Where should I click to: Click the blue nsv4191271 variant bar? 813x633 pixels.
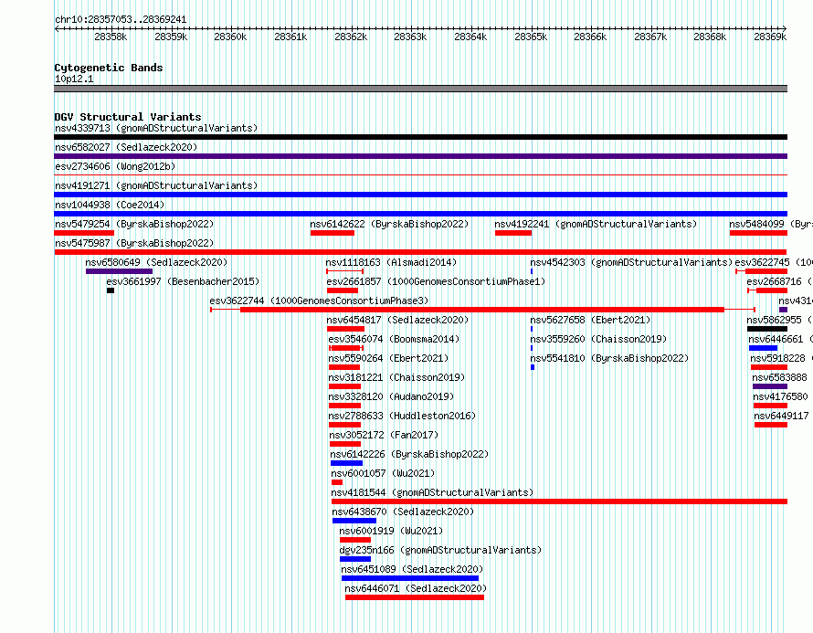point(420,195)
